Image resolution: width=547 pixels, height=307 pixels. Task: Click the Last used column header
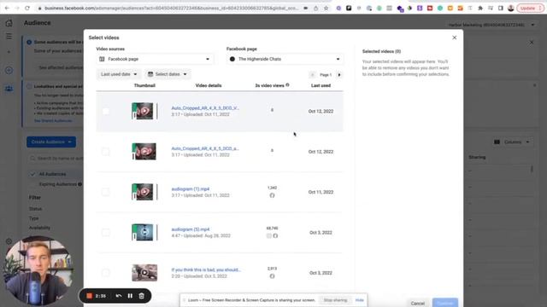point(321,85)
